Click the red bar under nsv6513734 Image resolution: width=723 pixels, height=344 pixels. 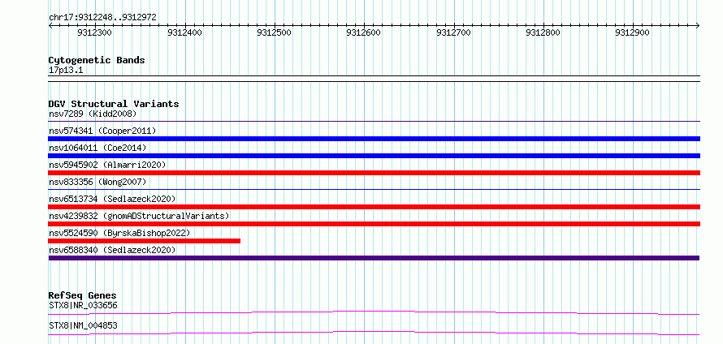(374, 207)
